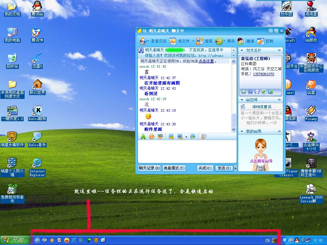The image size is (327, 245).
Task: Click the 关闭(C) button
Action: point(205,168)
